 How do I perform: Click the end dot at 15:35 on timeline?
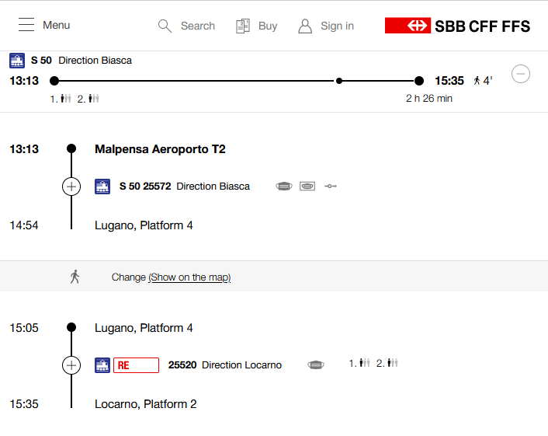[418, 81]
